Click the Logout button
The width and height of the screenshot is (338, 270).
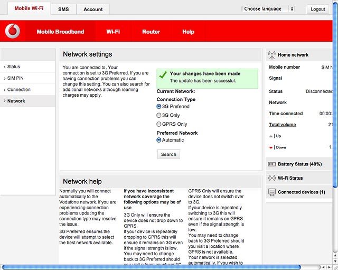click(x=318, y=9)
